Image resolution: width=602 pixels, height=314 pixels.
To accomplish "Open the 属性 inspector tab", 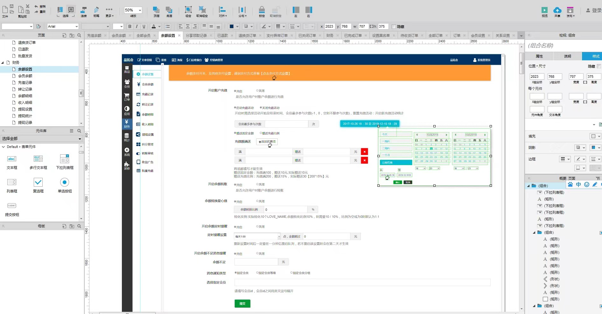I will (x=539, y=56).
